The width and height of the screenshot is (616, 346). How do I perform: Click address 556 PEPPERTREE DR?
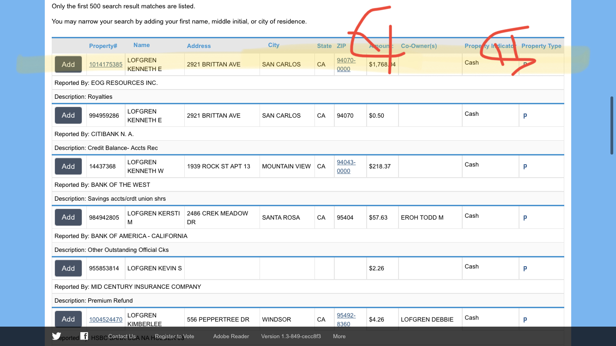[218, 320]
